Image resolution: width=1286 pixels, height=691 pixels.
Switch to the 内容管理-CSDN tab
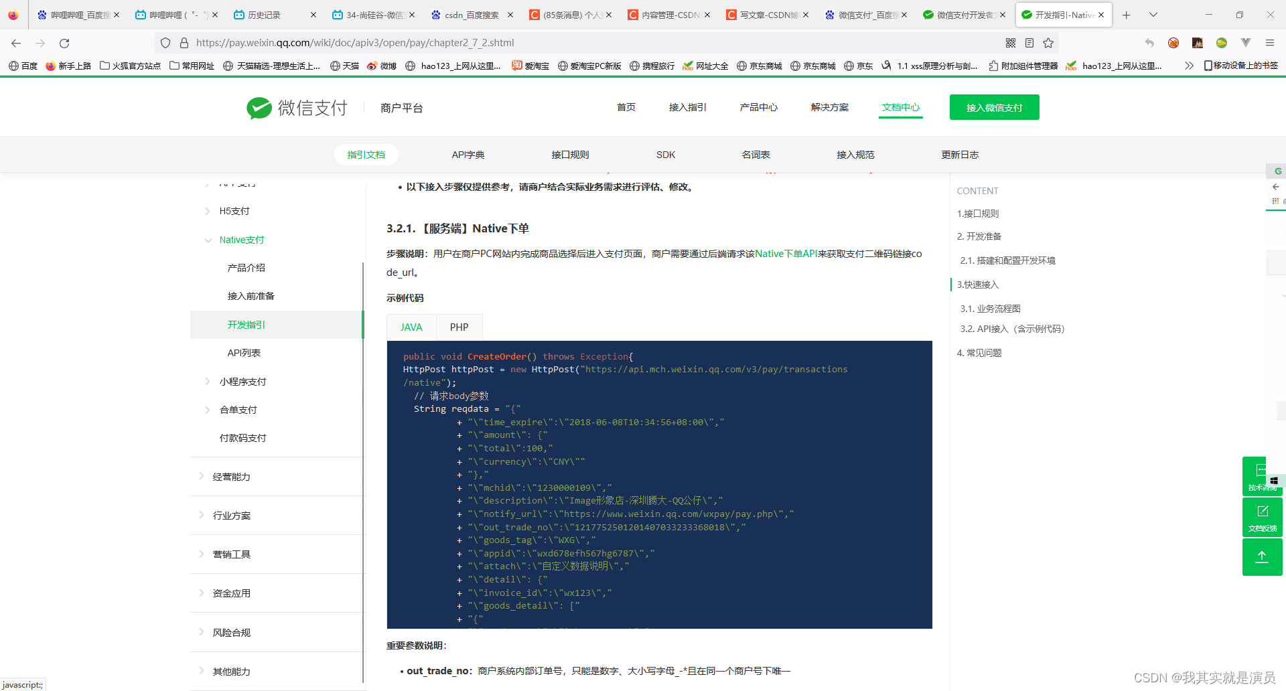670,15
